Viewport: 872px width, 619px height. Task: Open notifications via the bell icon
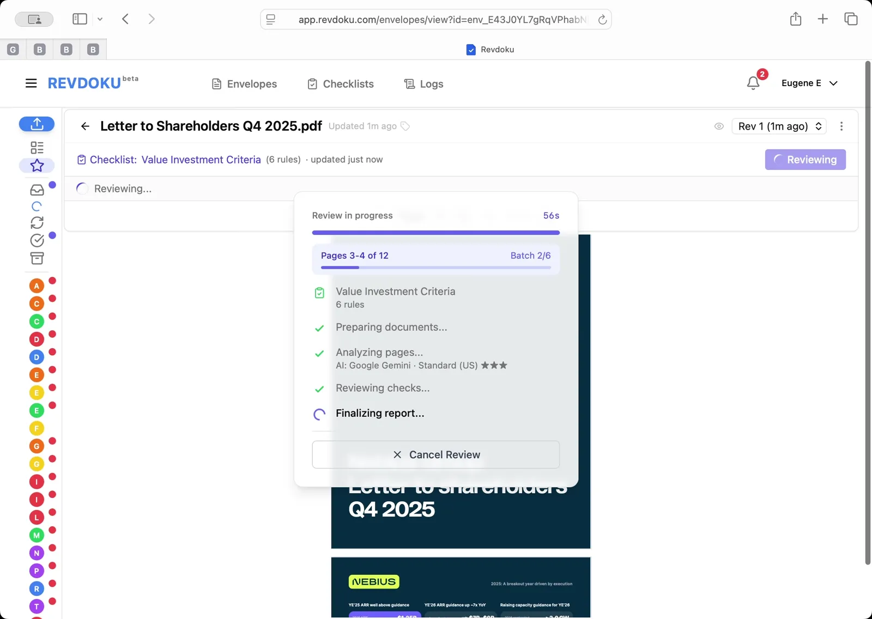pos(754,83)
